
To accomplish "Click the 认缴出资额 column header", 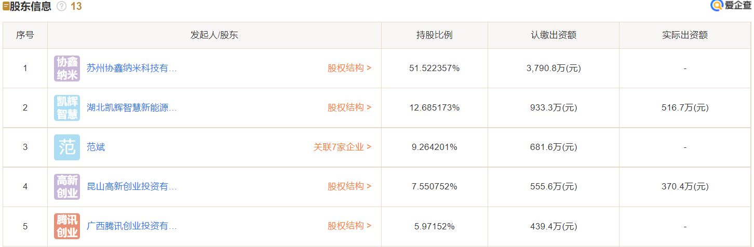I will click(553, 35).
